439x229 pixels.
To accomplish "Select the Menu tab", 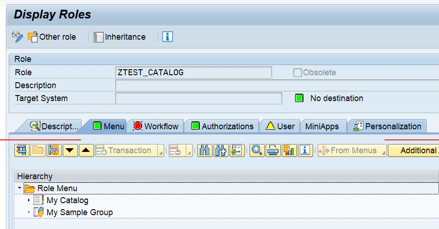I will [x=108, y=127].
